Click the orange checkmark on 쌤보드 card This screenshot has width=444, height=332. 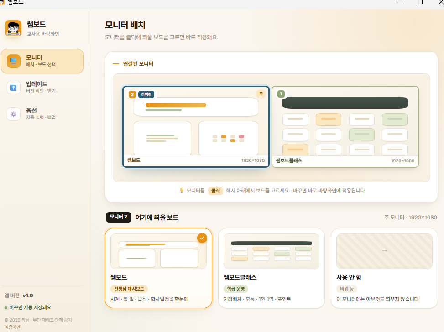202,238
